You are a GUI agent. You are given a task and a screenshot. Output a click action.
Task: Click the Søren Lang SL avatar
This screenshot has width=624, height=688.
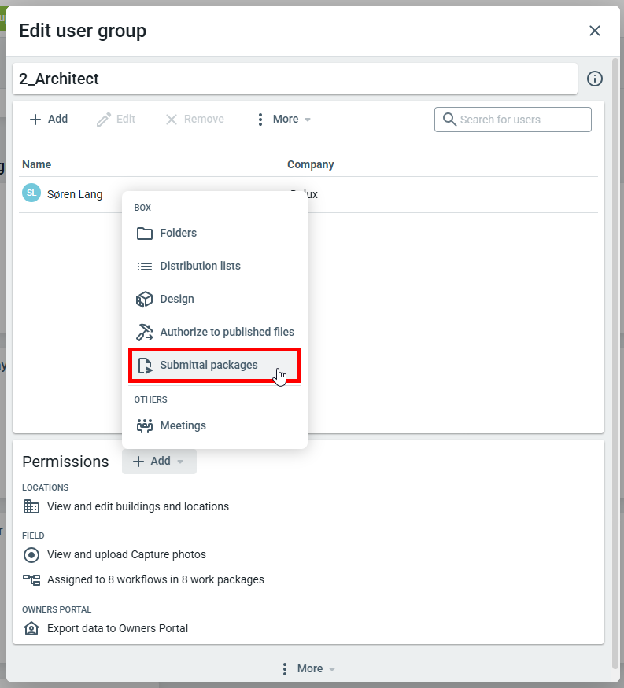(31, 193)
